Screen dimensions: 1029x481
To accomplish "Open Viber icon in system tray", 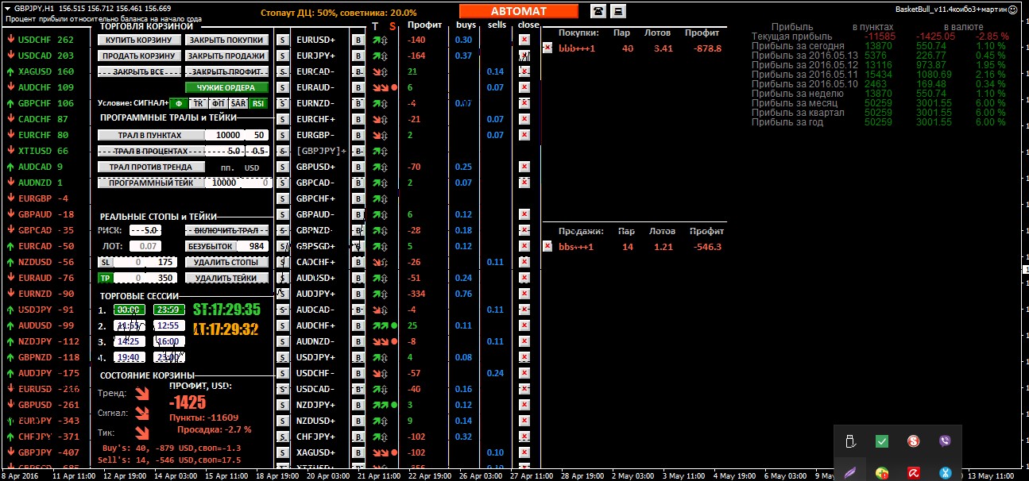I will [x=945, y=441].
